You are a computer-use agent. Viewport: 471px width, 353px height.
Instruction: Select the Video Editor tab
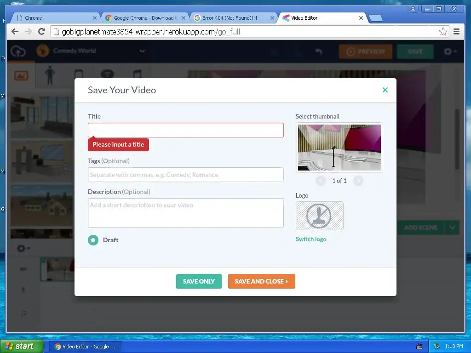(322, 18)
